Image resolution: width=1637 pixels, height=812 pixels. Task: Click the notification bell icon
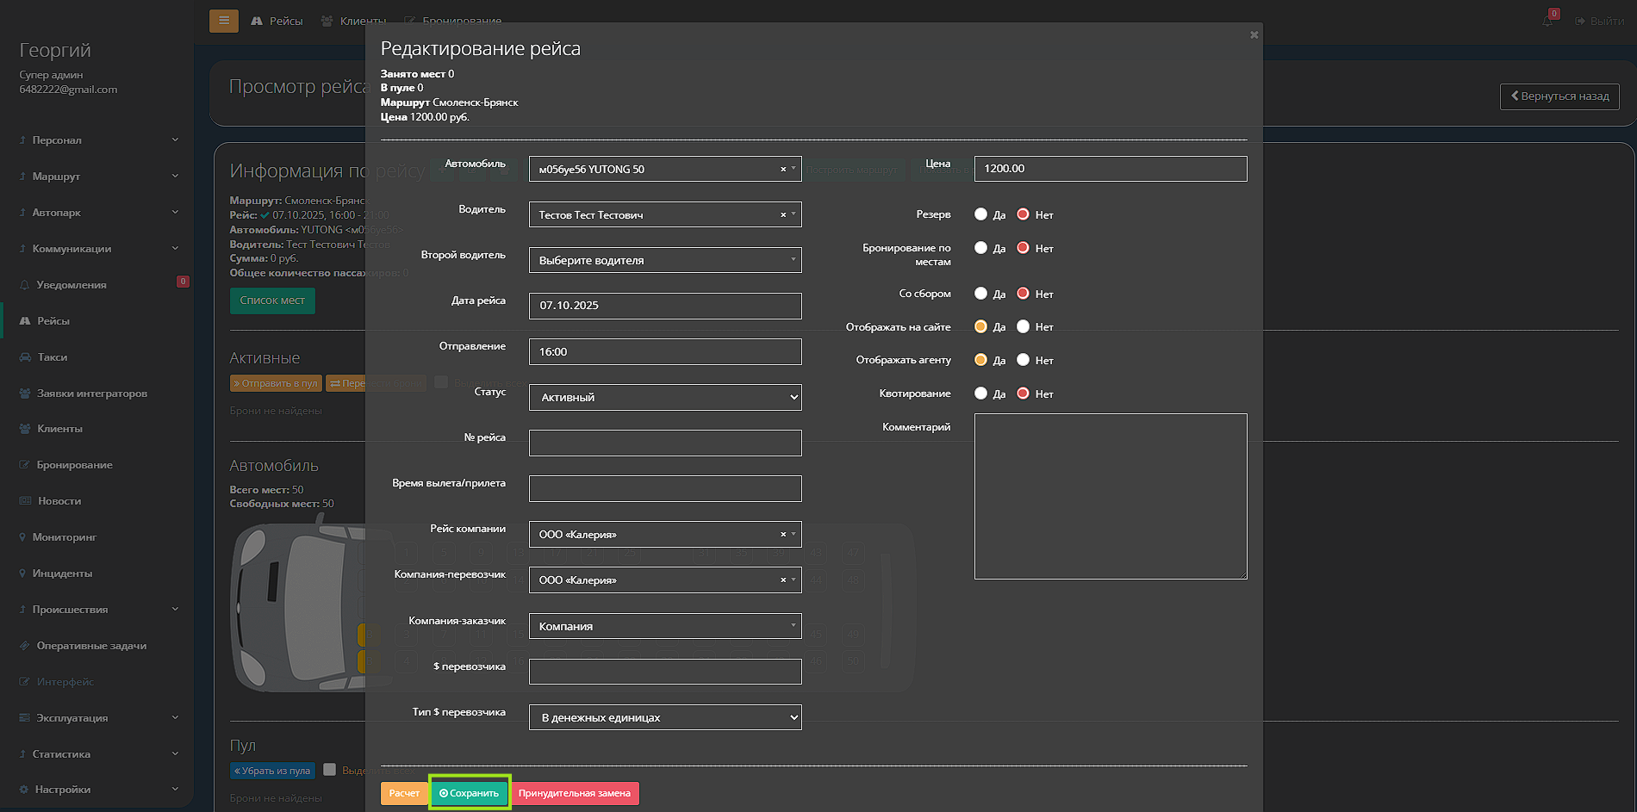[x=1547, y=21]
